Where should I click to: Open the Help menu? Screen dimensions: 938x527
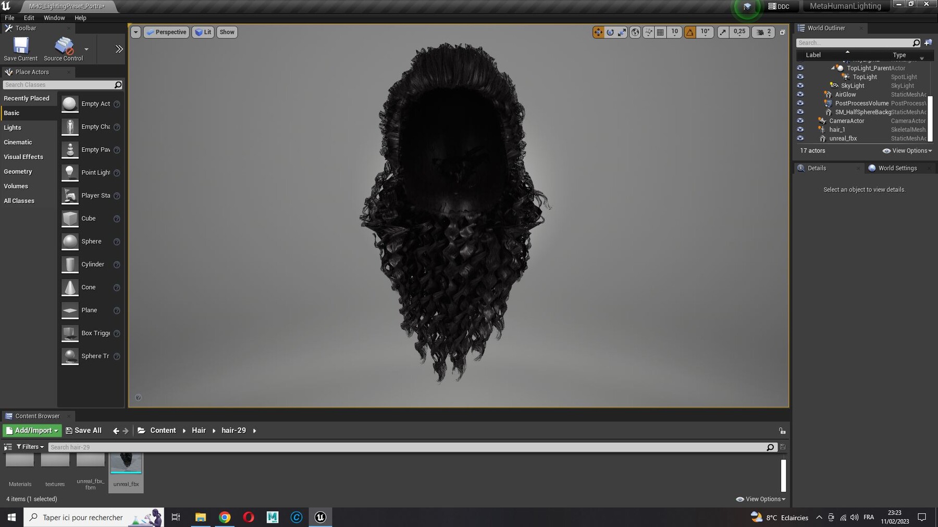point(80,18)
